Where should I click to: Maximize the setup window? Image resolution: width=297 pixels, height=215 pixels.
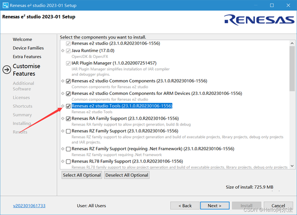272,5
